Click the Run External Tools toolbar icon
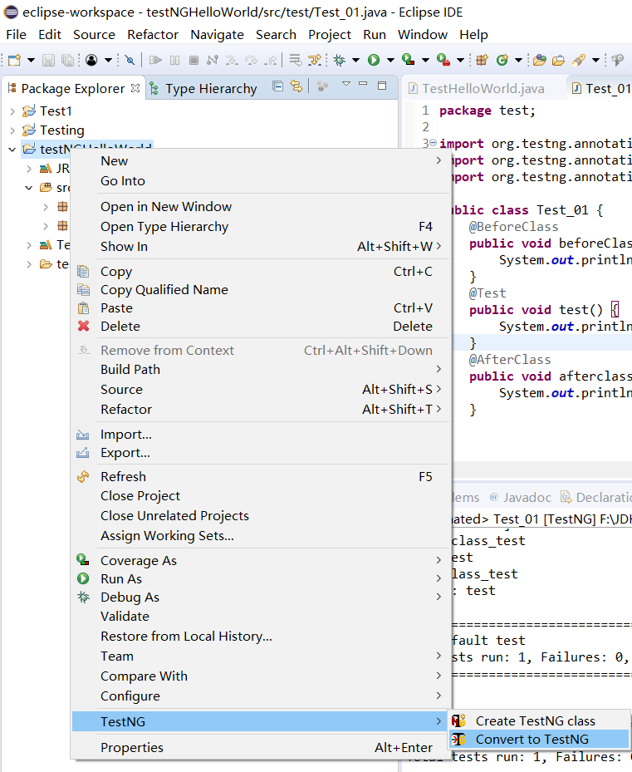The width and height of the screenshot is (632, 772). point(443,60)
